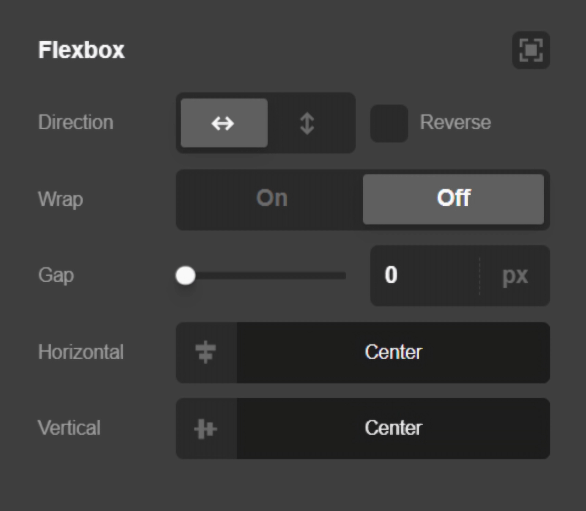Viewport: 586px width, 511px height.
Task: Open the Vertical Center dropdown
Action: [x=393, y=428]
